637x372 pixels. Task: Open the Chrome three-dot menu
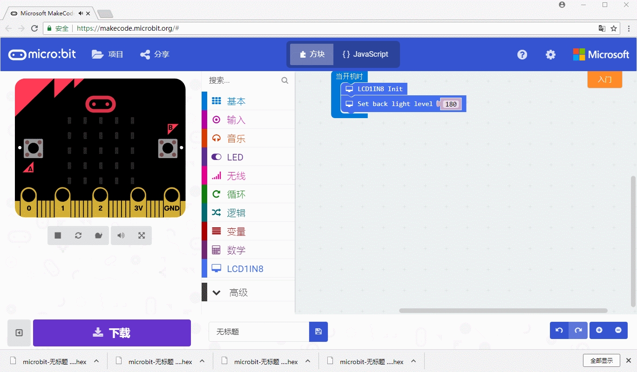pyautogui.click(x=628, y=28)
